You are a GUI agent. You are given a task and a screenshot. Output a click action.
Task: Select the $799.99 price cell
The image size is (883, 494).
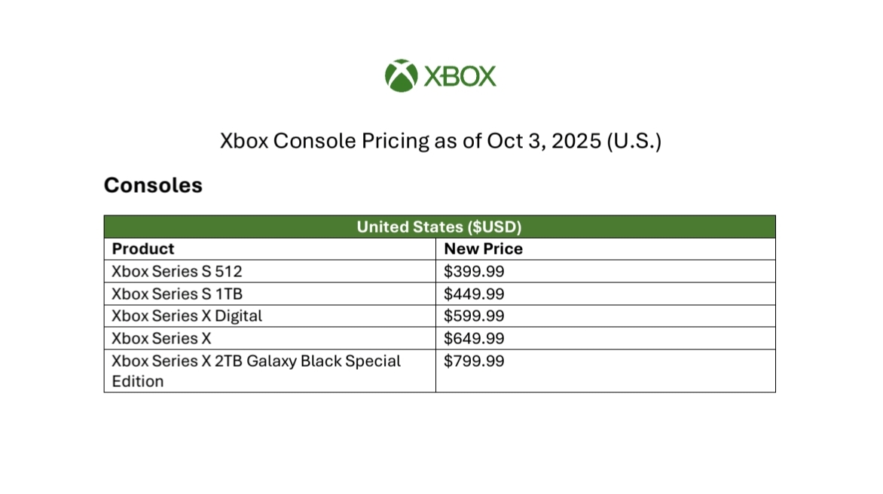606,370
